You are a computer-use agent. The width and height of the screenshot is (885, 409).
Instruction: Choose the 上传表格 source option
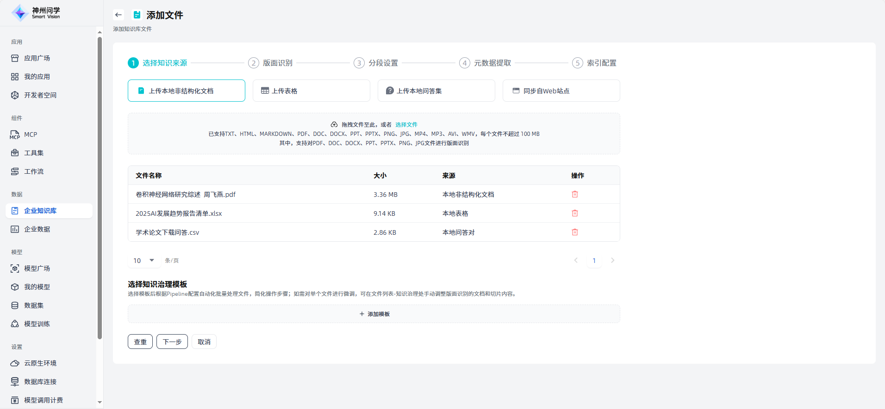point(311,91)
